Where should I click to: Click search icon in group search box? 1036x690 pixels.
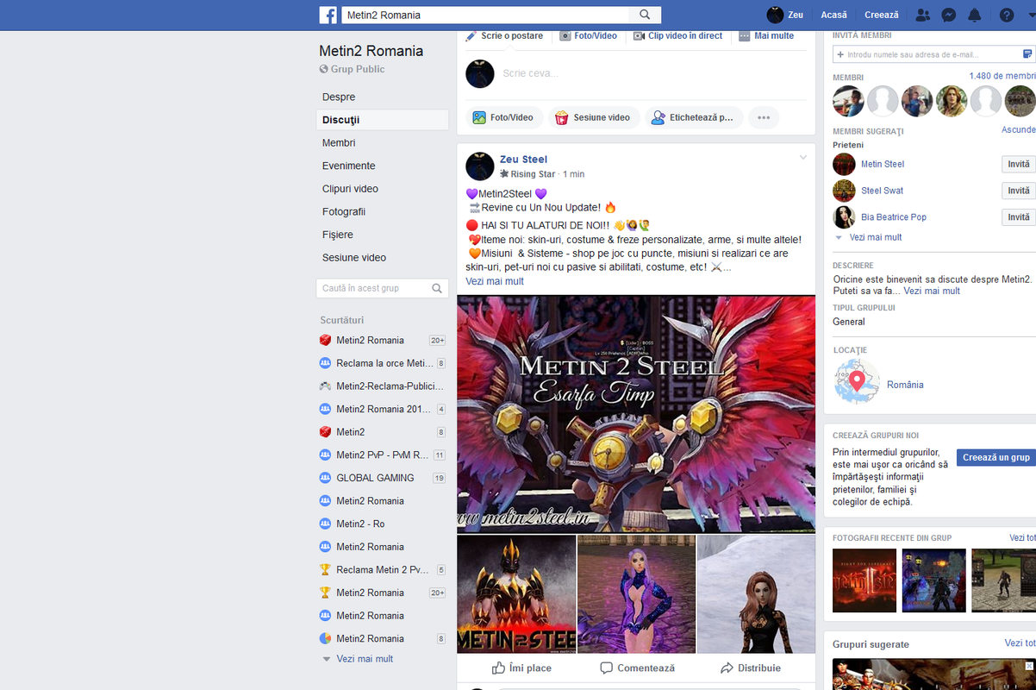point(437,288)
